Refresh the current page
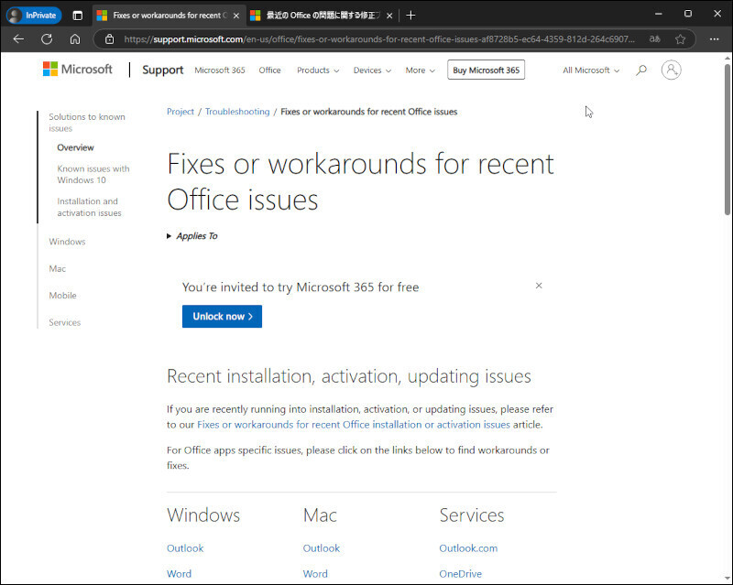733x585 pixels. pyautogui.click(x=47, y=39)
